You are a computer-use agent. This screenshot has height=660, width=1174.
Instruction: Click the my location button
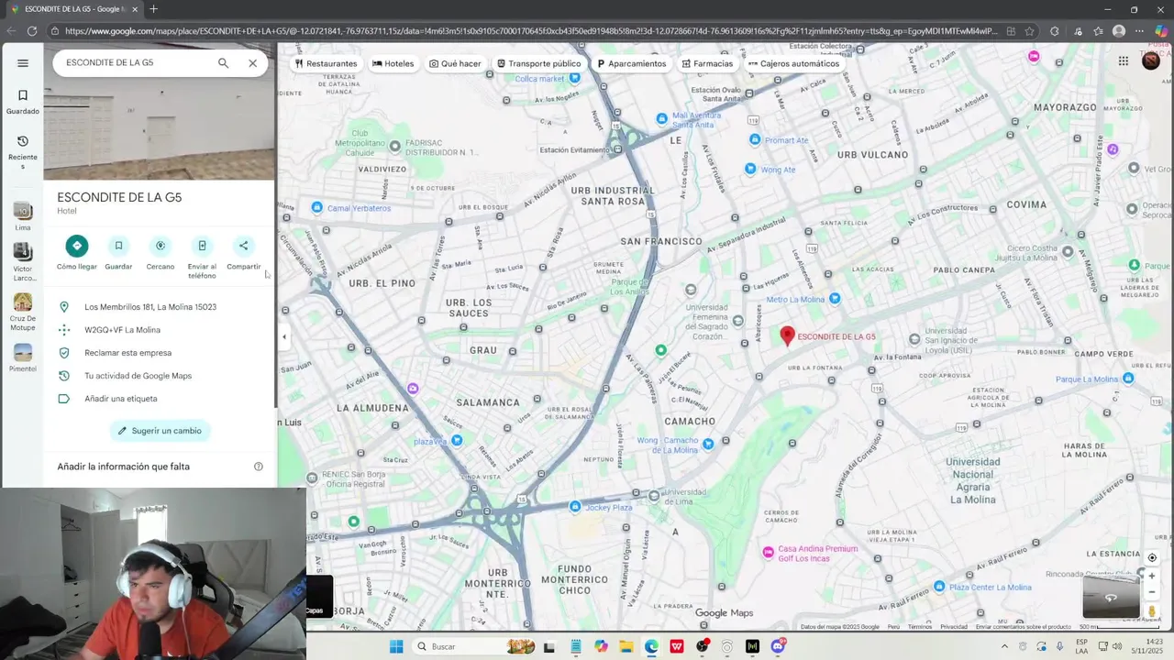point(1152,557)
